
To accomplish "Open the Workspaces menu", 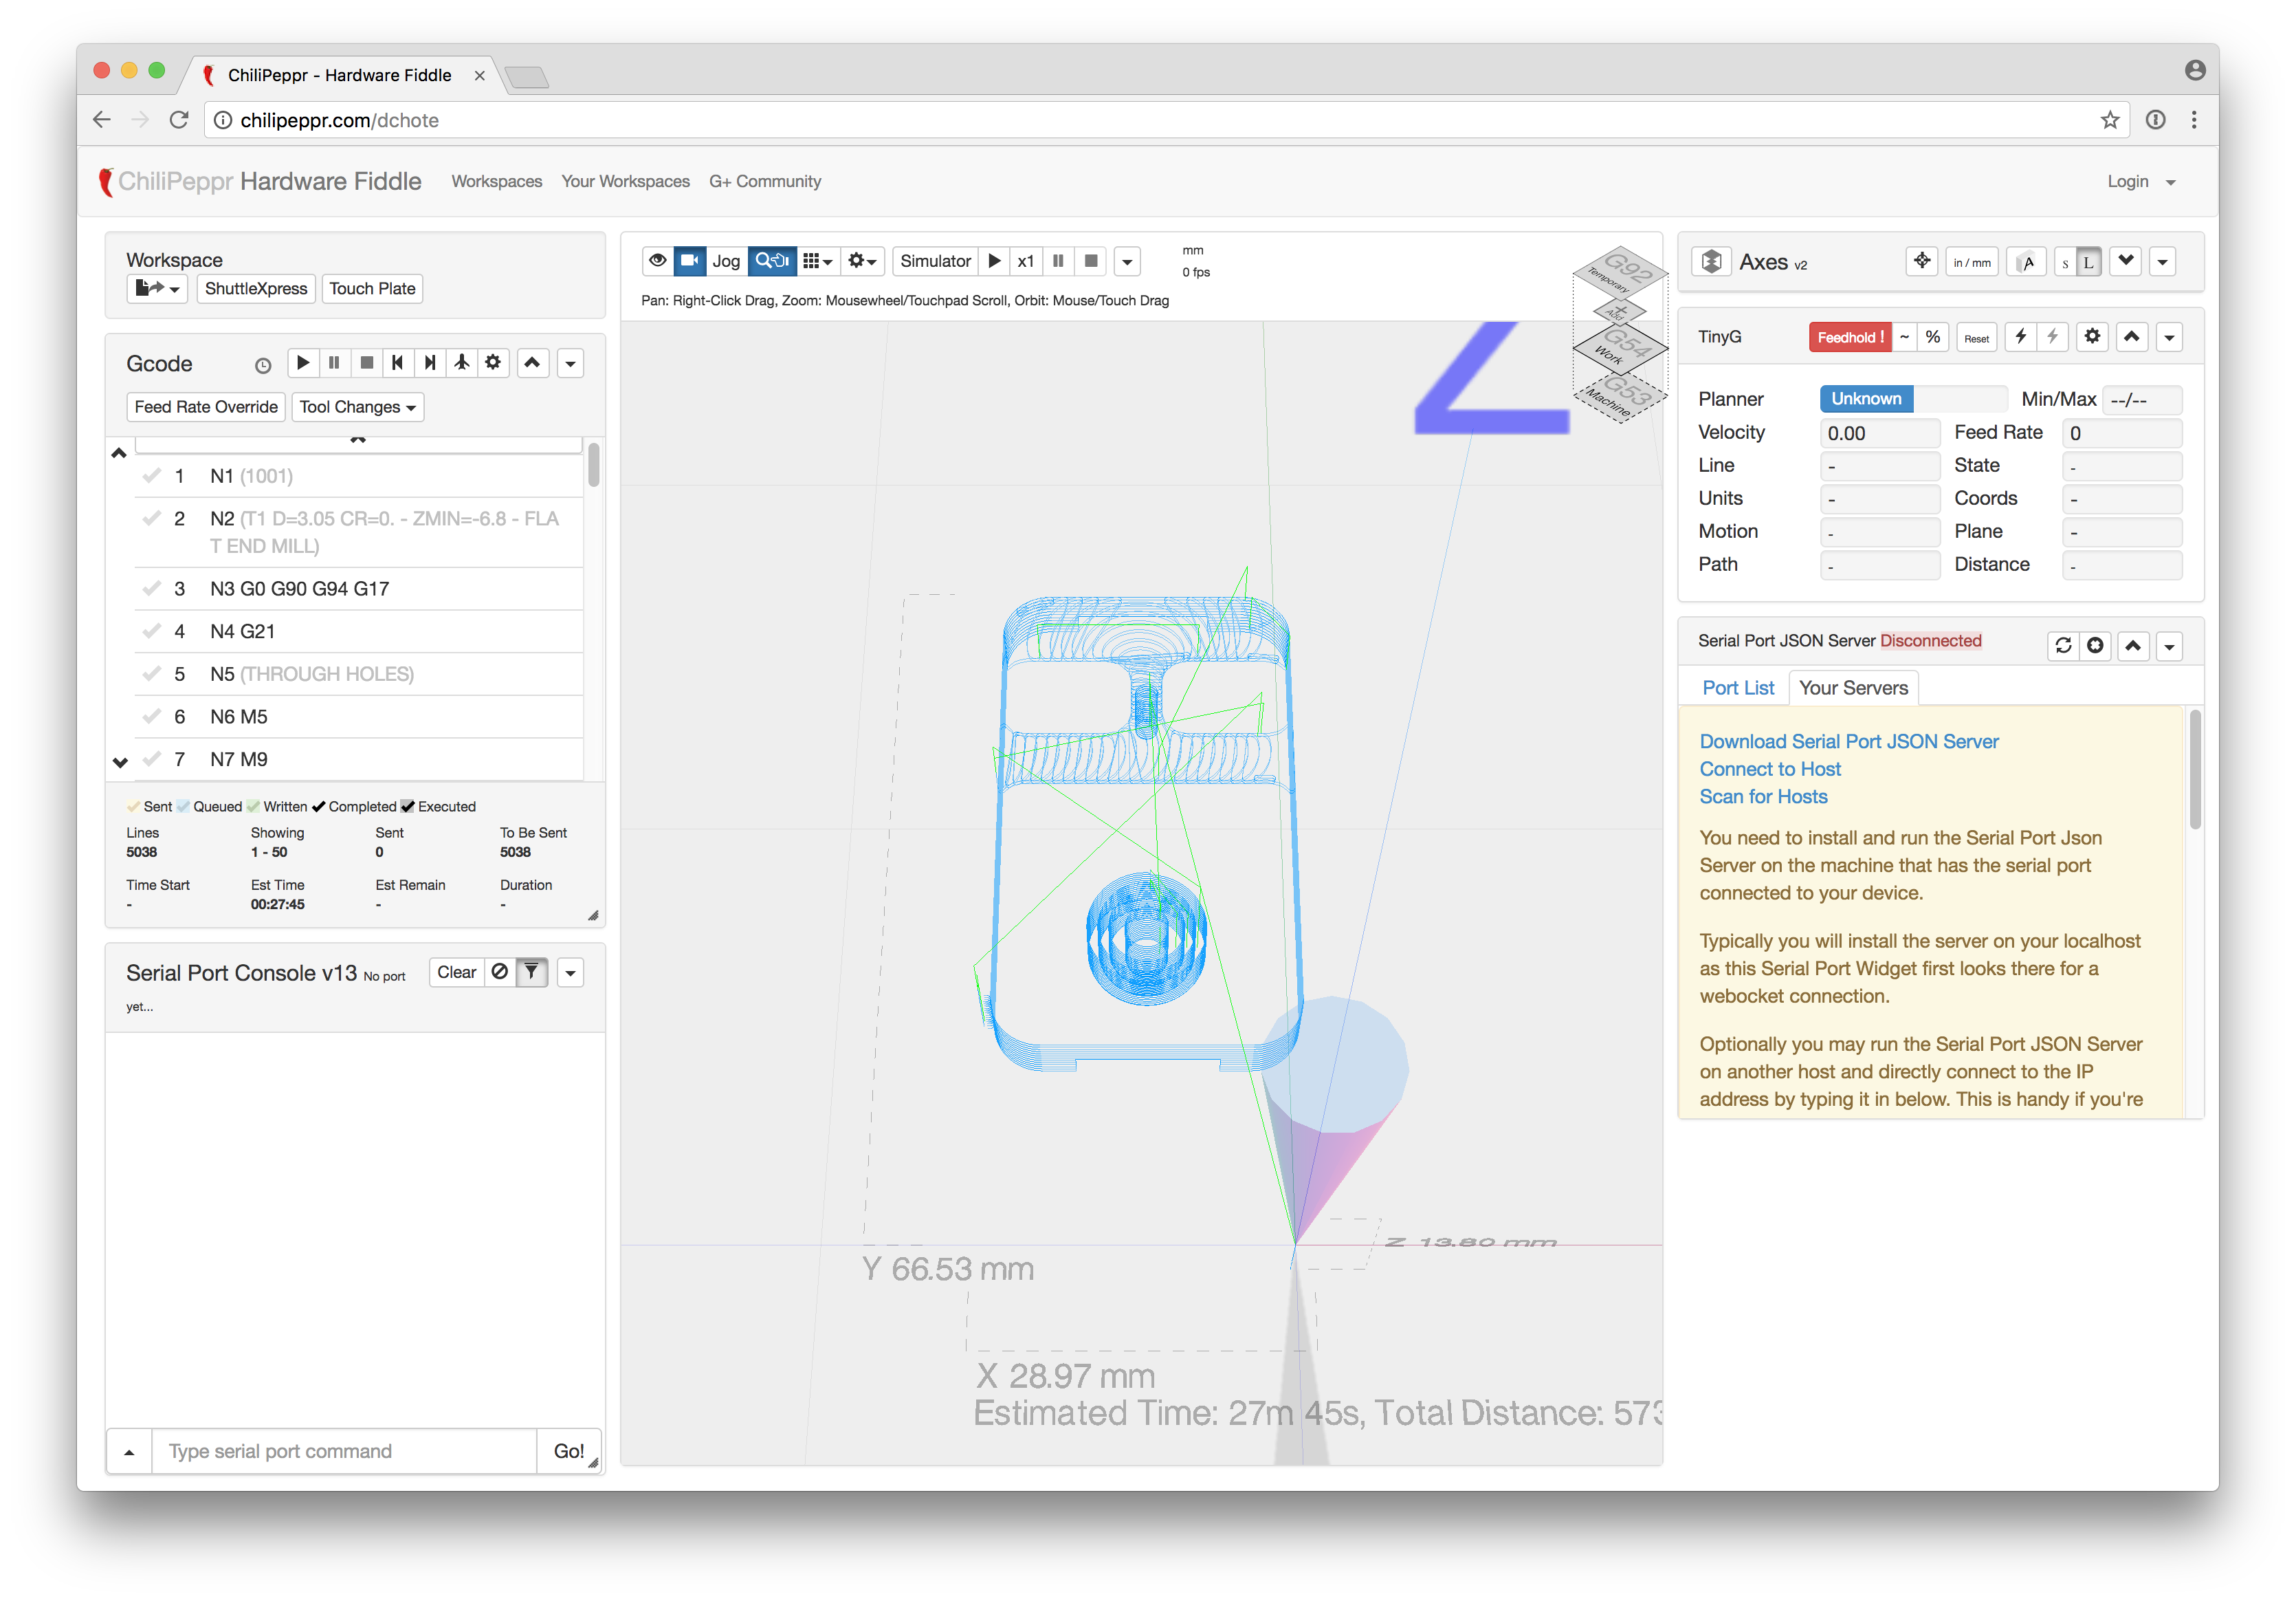I will (x=496, y=182).
